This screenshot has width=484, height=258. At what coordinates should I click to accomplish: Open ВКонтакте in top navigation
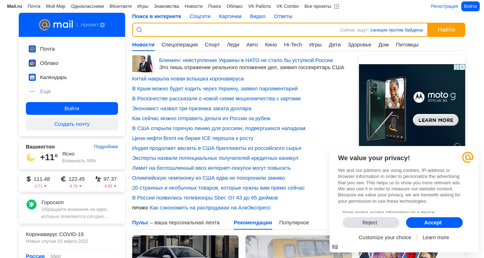(x=121, y=6)
